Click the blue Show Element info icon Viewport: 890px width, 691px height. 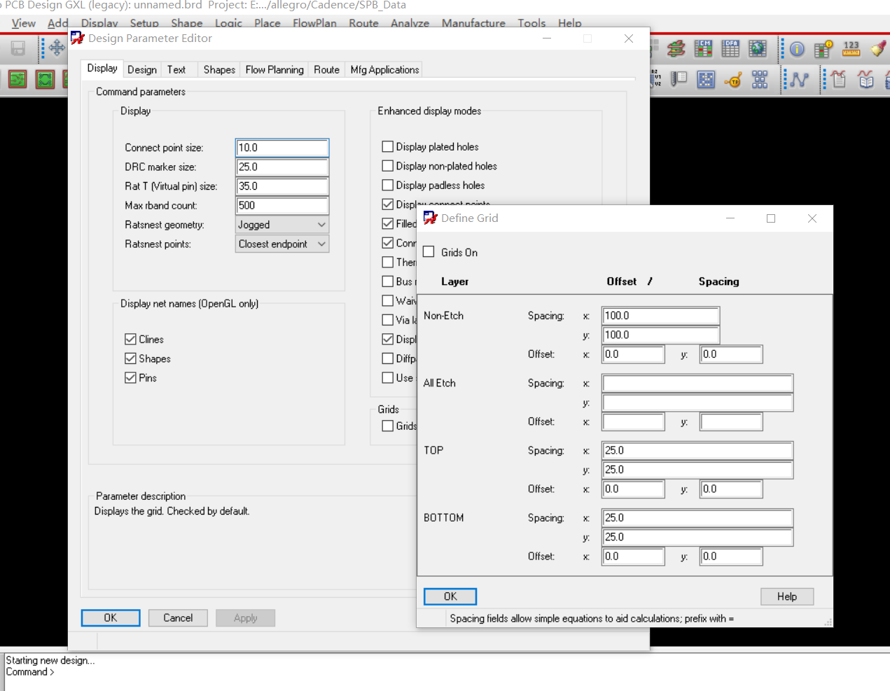[x=797, y=49]
